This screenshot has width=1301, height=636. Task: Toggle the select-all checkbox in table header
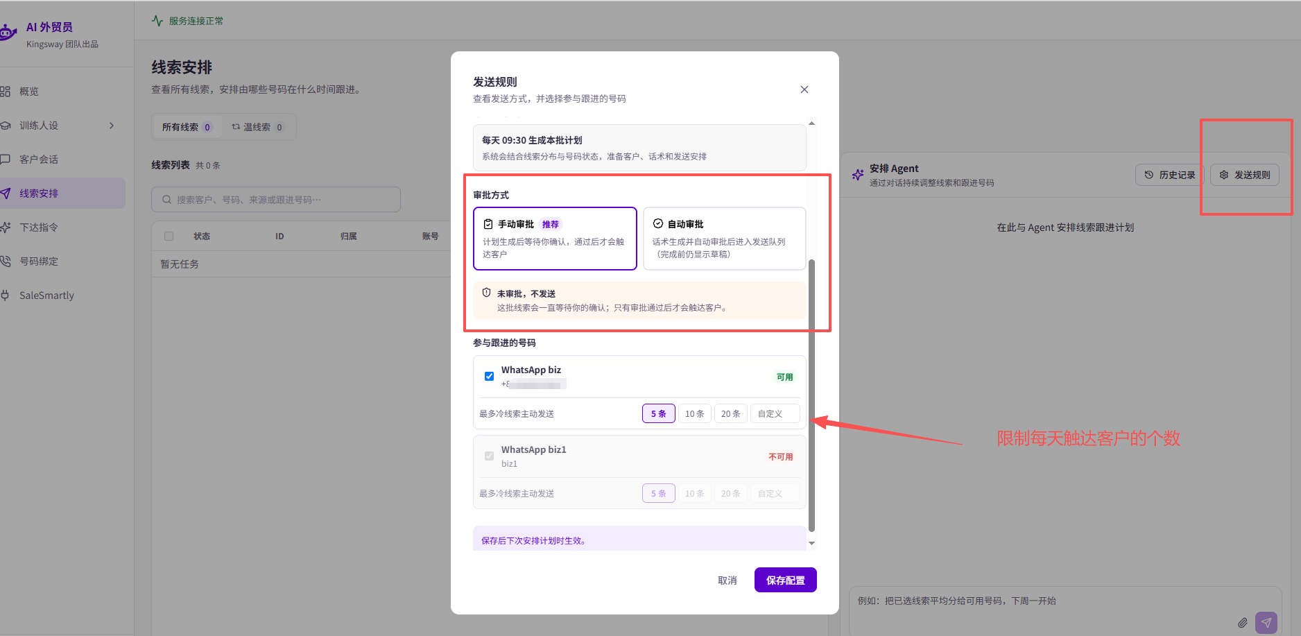click(x=169, y=237)
